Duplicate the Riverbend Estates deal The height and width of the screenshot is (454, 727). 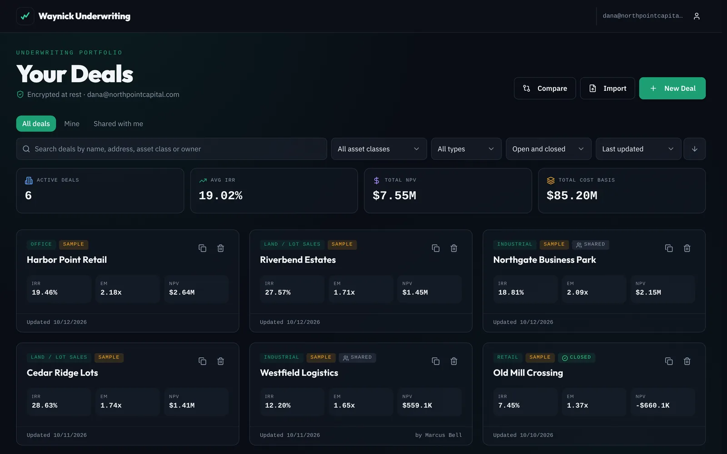click(436, 248)
